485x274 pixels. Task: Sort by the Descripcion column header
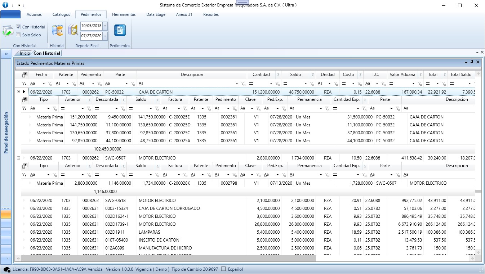coord(192,75)
